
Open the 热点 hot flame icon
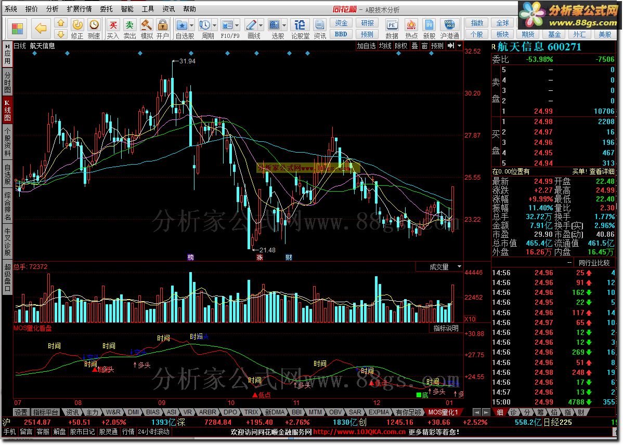(x=411, y=25)
